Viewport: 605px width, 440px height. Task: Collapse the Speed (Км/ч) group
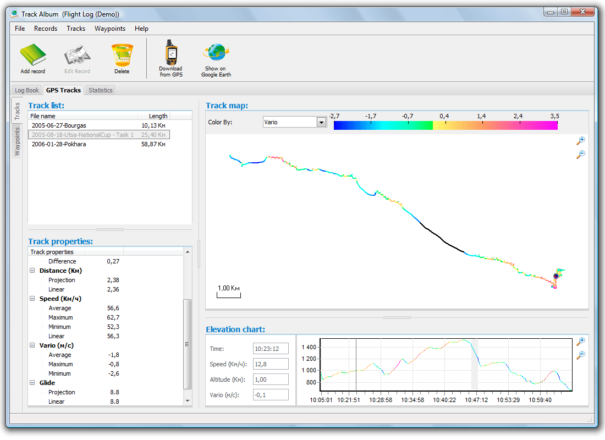click(x=32, y=299)
